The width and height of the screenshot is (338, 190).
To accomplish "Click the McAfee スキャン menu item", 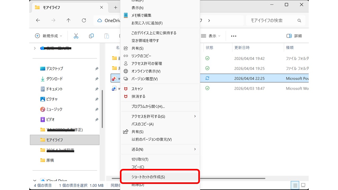I will (137, 89).
